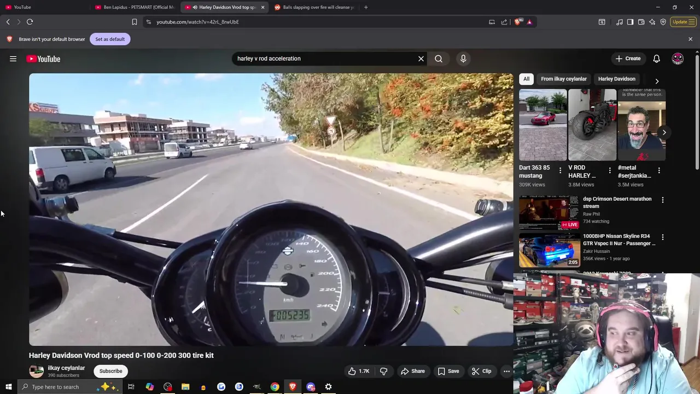Select the All filter chip
The height and width of the screenshot is (394, 700).
coord(526,79)
